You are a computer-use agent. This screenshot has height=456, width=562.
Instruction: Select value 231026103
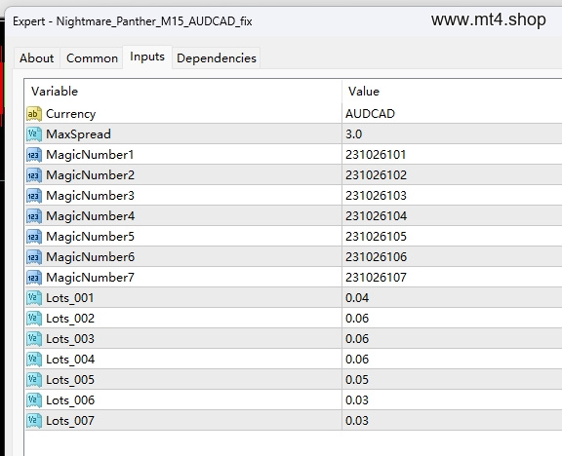(x=376, y=196)
